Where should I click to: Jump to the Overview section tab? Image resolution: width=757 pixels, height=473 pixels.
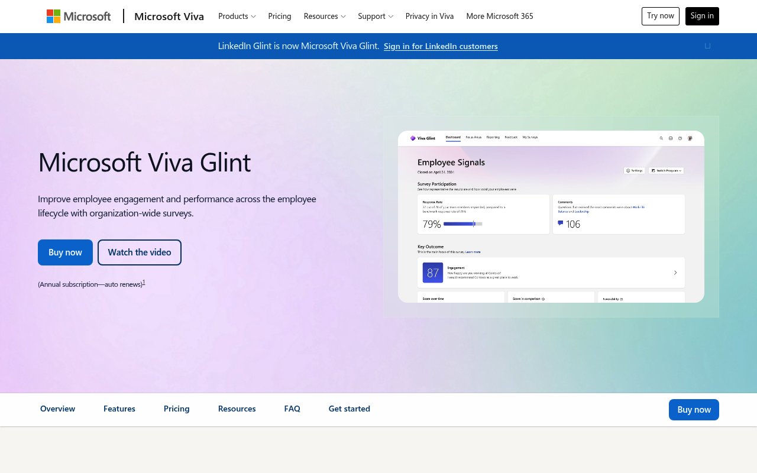[57, 409]
